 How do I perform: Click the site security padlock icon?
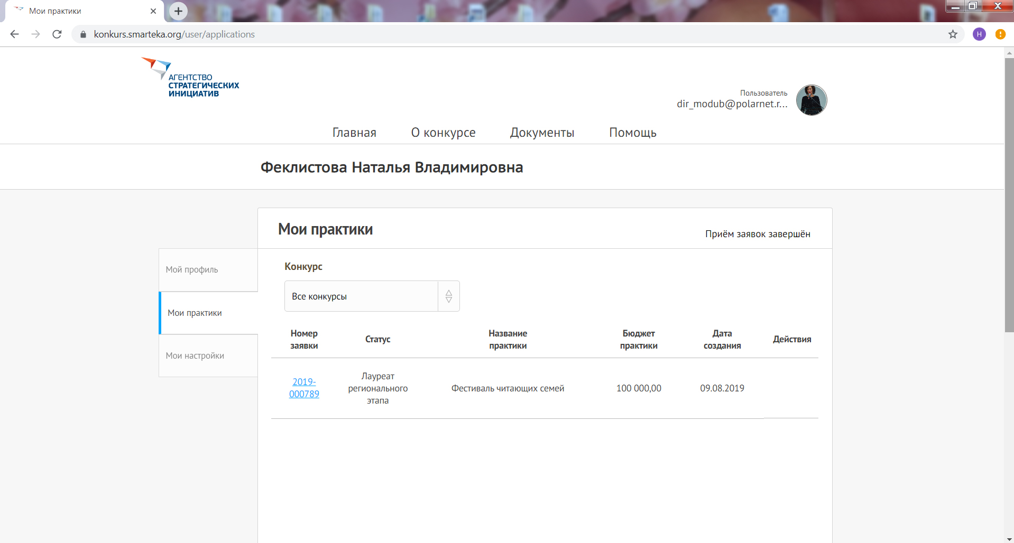tap(83, 34)
